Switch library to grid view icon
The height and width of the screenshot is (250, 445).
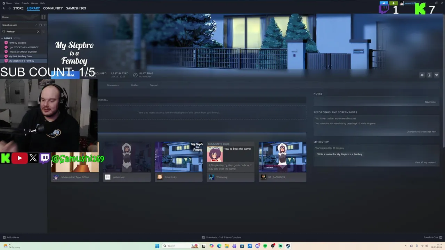[x=43, y=17]
